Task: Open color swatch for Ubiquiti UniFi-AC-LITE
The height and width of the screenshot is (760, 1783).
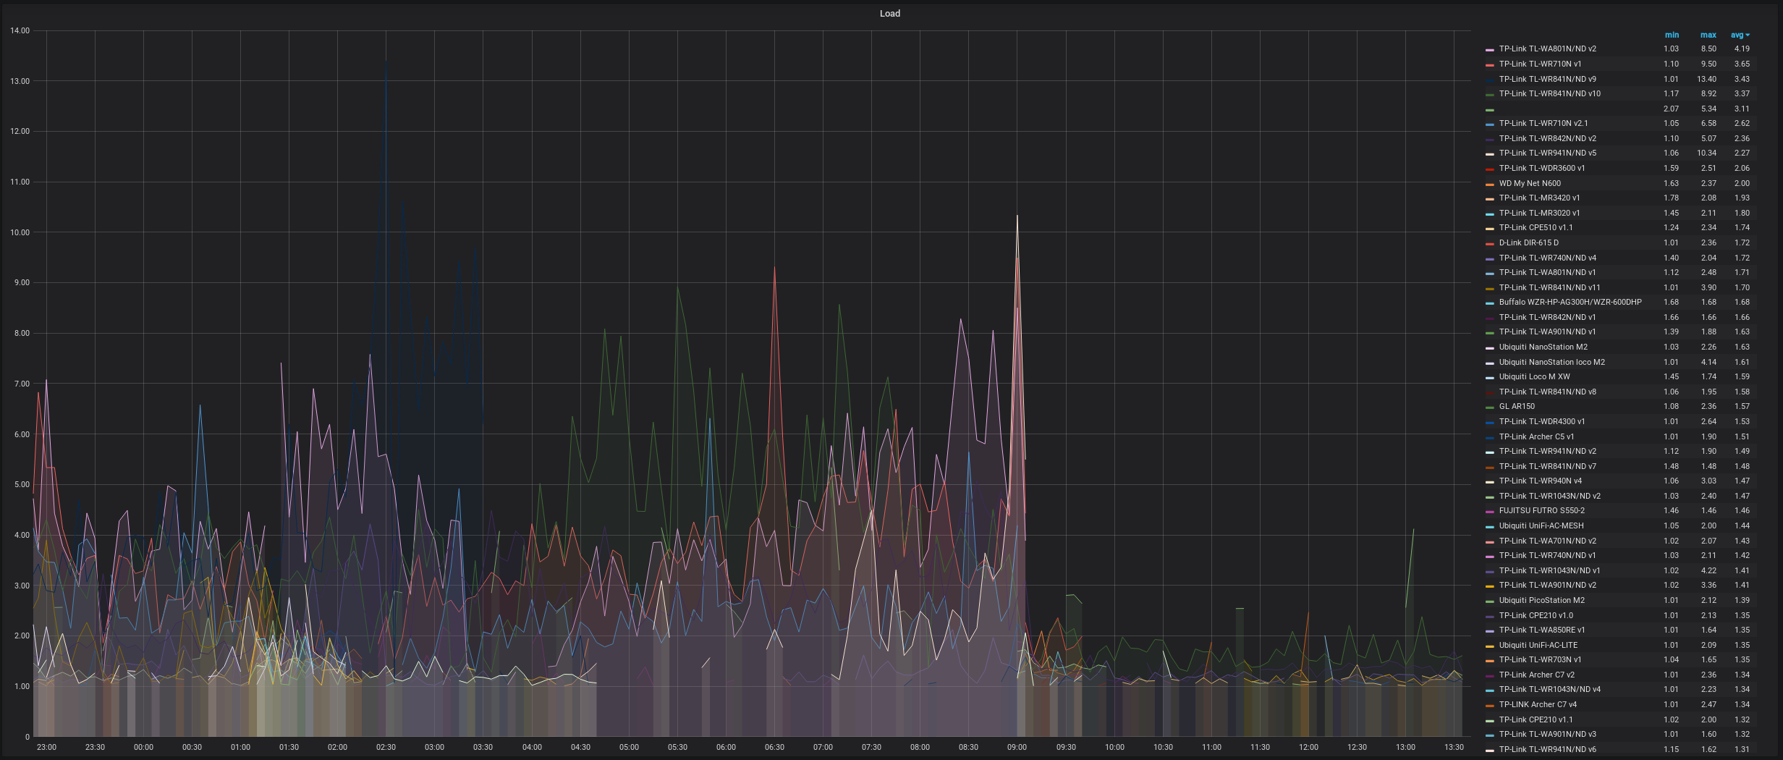Action: [1490, 646]
